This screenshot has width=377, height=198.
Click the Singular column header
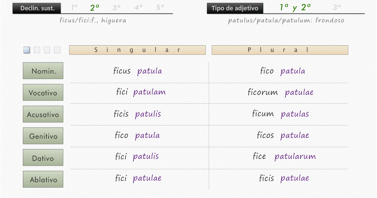(137, 50)
